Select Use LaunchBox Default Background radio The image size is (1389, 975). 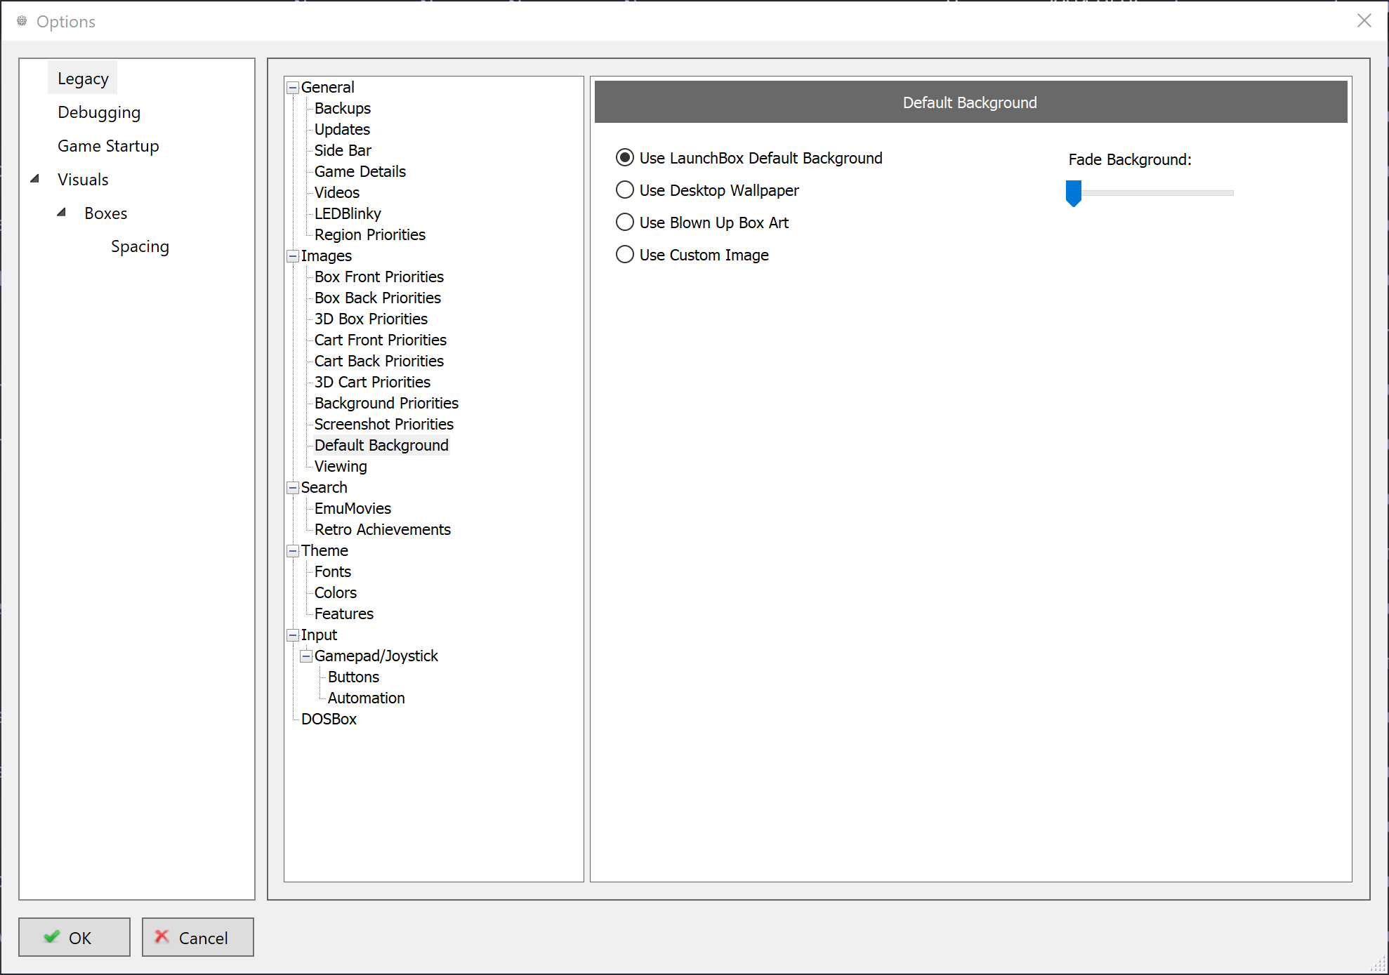(625, 158)
